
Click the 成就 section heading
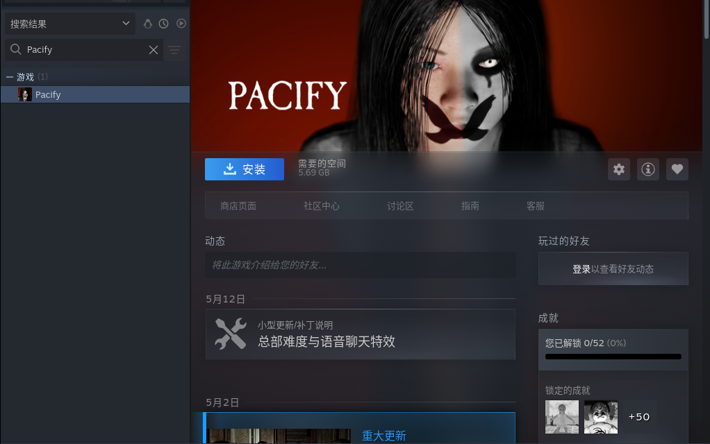pyautogui.click(x=548, y=318)
